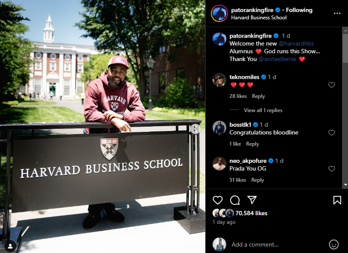Open the @harvardhbs mention
This screenshot has height=253, width=348.
296,43
